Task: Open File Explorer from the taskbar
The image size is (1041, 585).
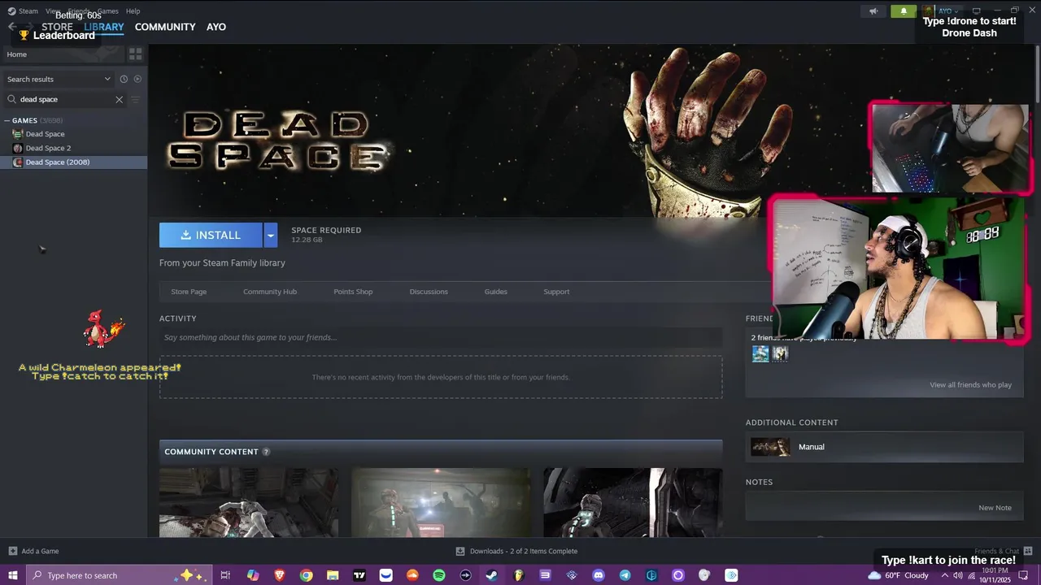Action: tap(333, 575)
